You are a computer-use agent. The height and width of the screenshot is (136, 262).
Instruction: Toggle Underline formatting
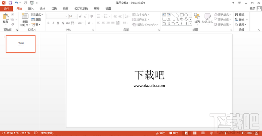[58, 23]
